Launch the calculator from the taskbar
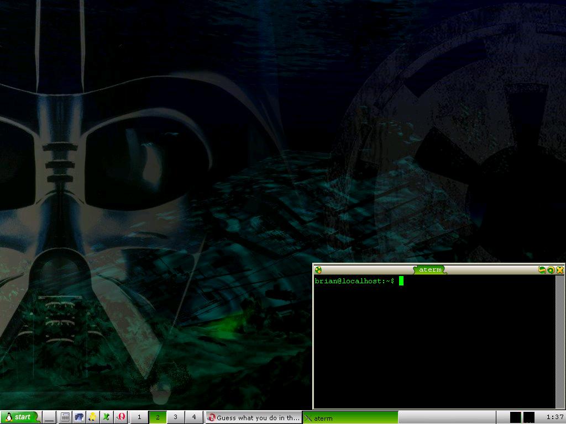Image resolution: width=566 pixels, height=424 pixels. 65,417
